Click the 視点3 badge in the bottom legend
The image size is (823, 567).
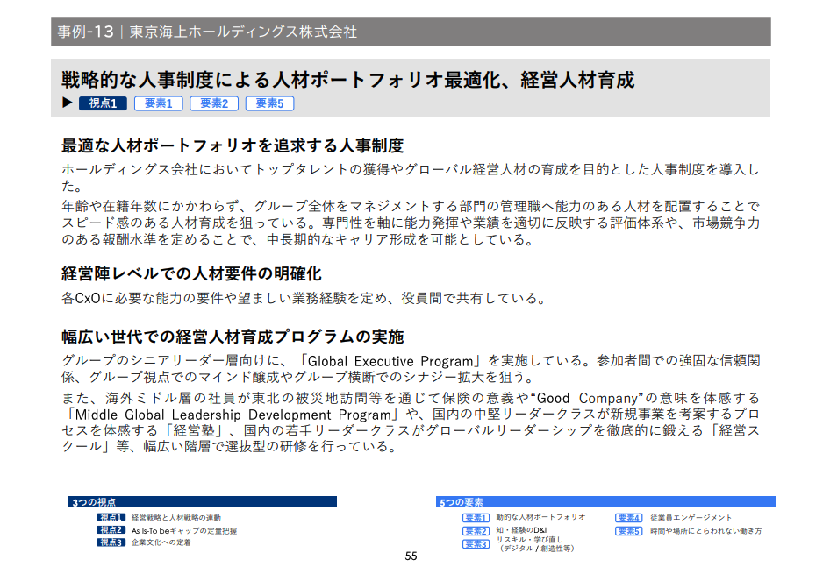pyautogui.click(x=111, y=542)
